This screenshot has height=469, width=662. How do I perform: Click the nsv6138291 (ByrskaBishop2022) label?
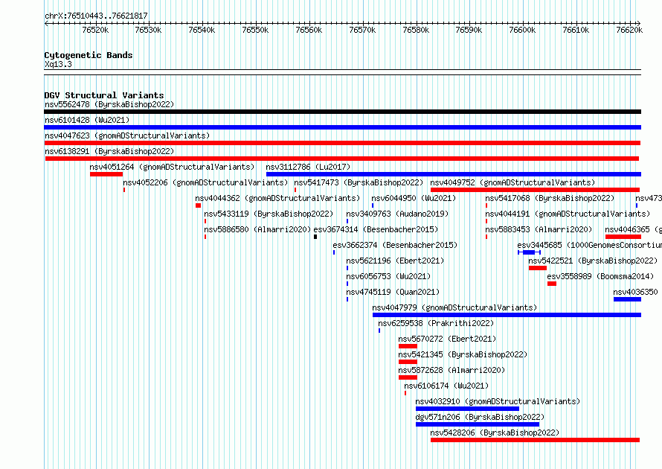point(109,151)
